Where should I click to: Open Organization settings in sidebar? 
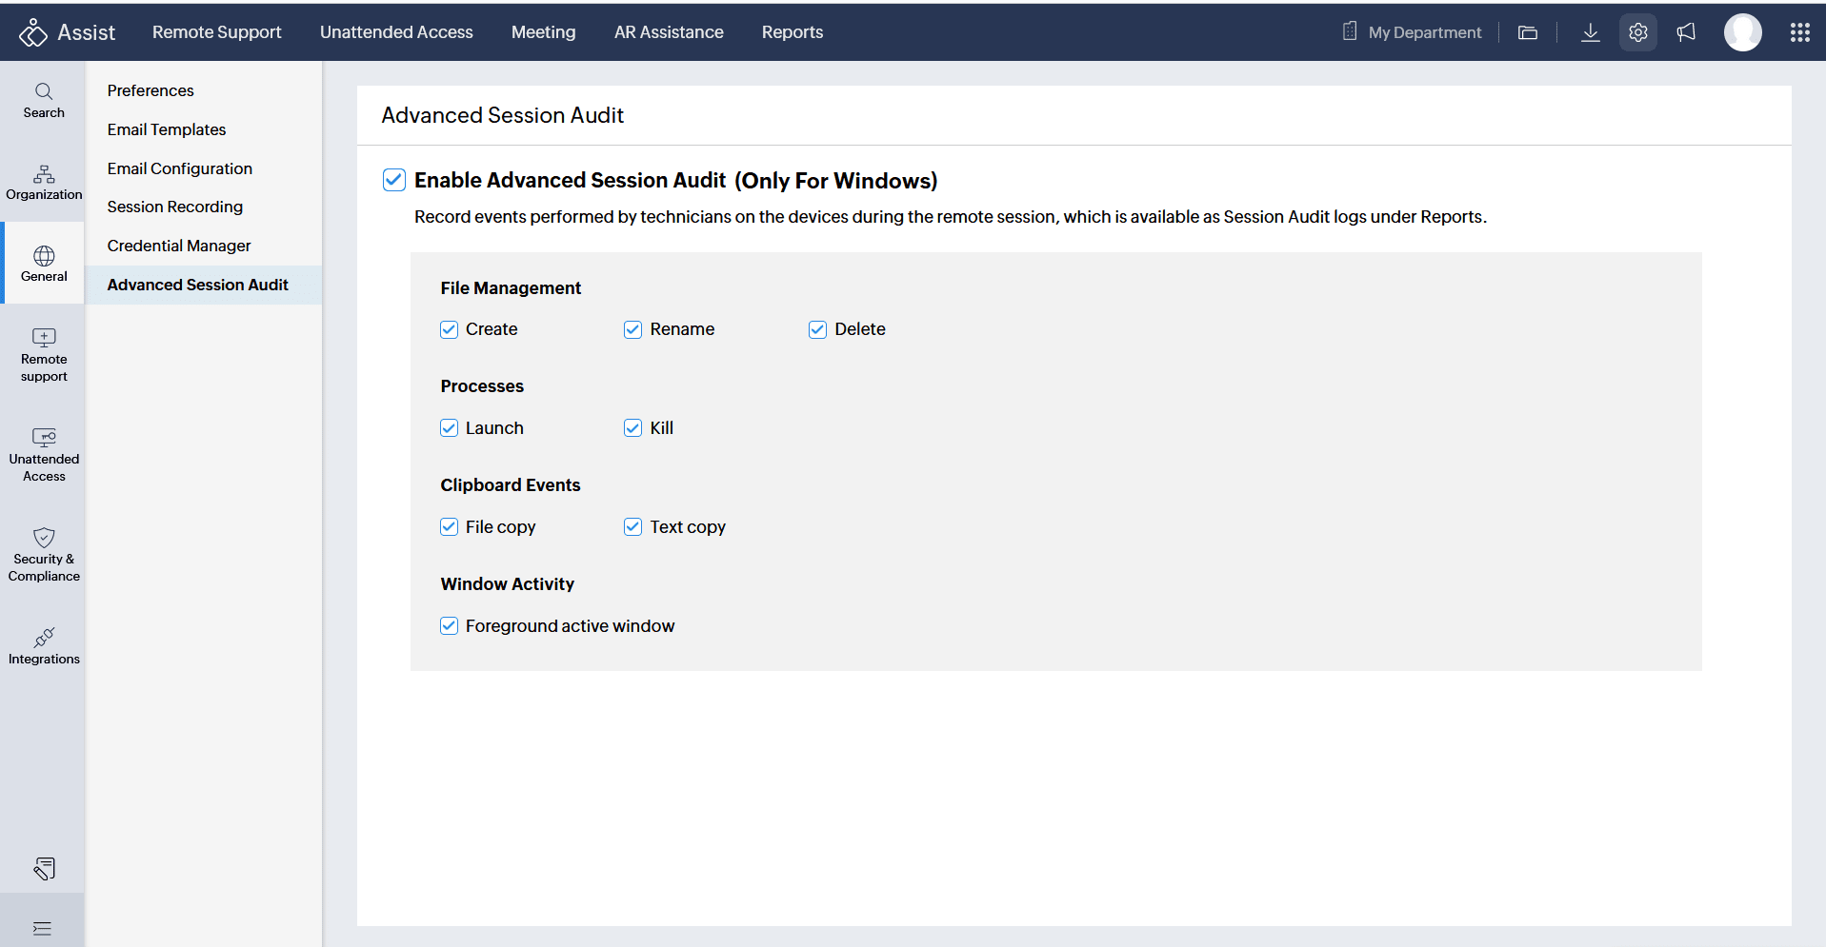[44, 182]
